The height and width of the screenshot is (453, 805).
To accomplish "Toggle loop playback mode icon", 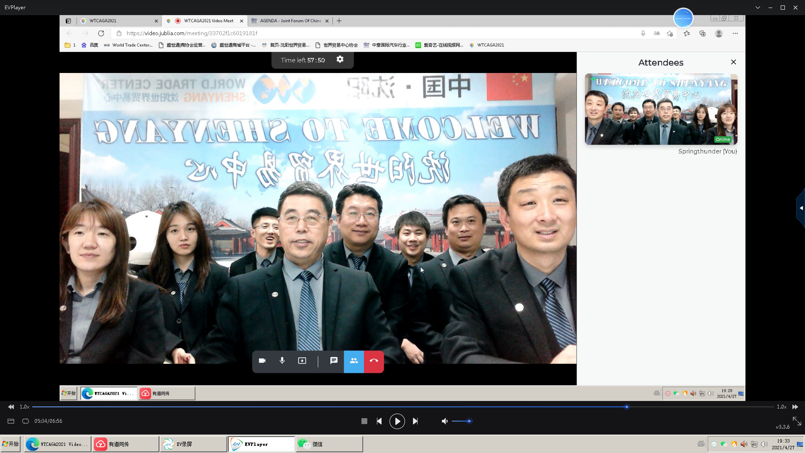I will point(26,421).
